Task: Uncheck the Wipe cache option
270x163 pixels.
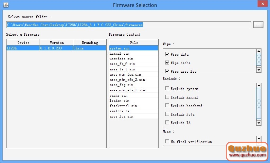Action: coord(168,63)
